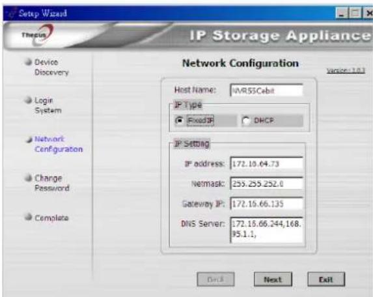Viewport: 373px width, 297px height.
Task: Click the Login System step bullet
Action: pos(28,100)
